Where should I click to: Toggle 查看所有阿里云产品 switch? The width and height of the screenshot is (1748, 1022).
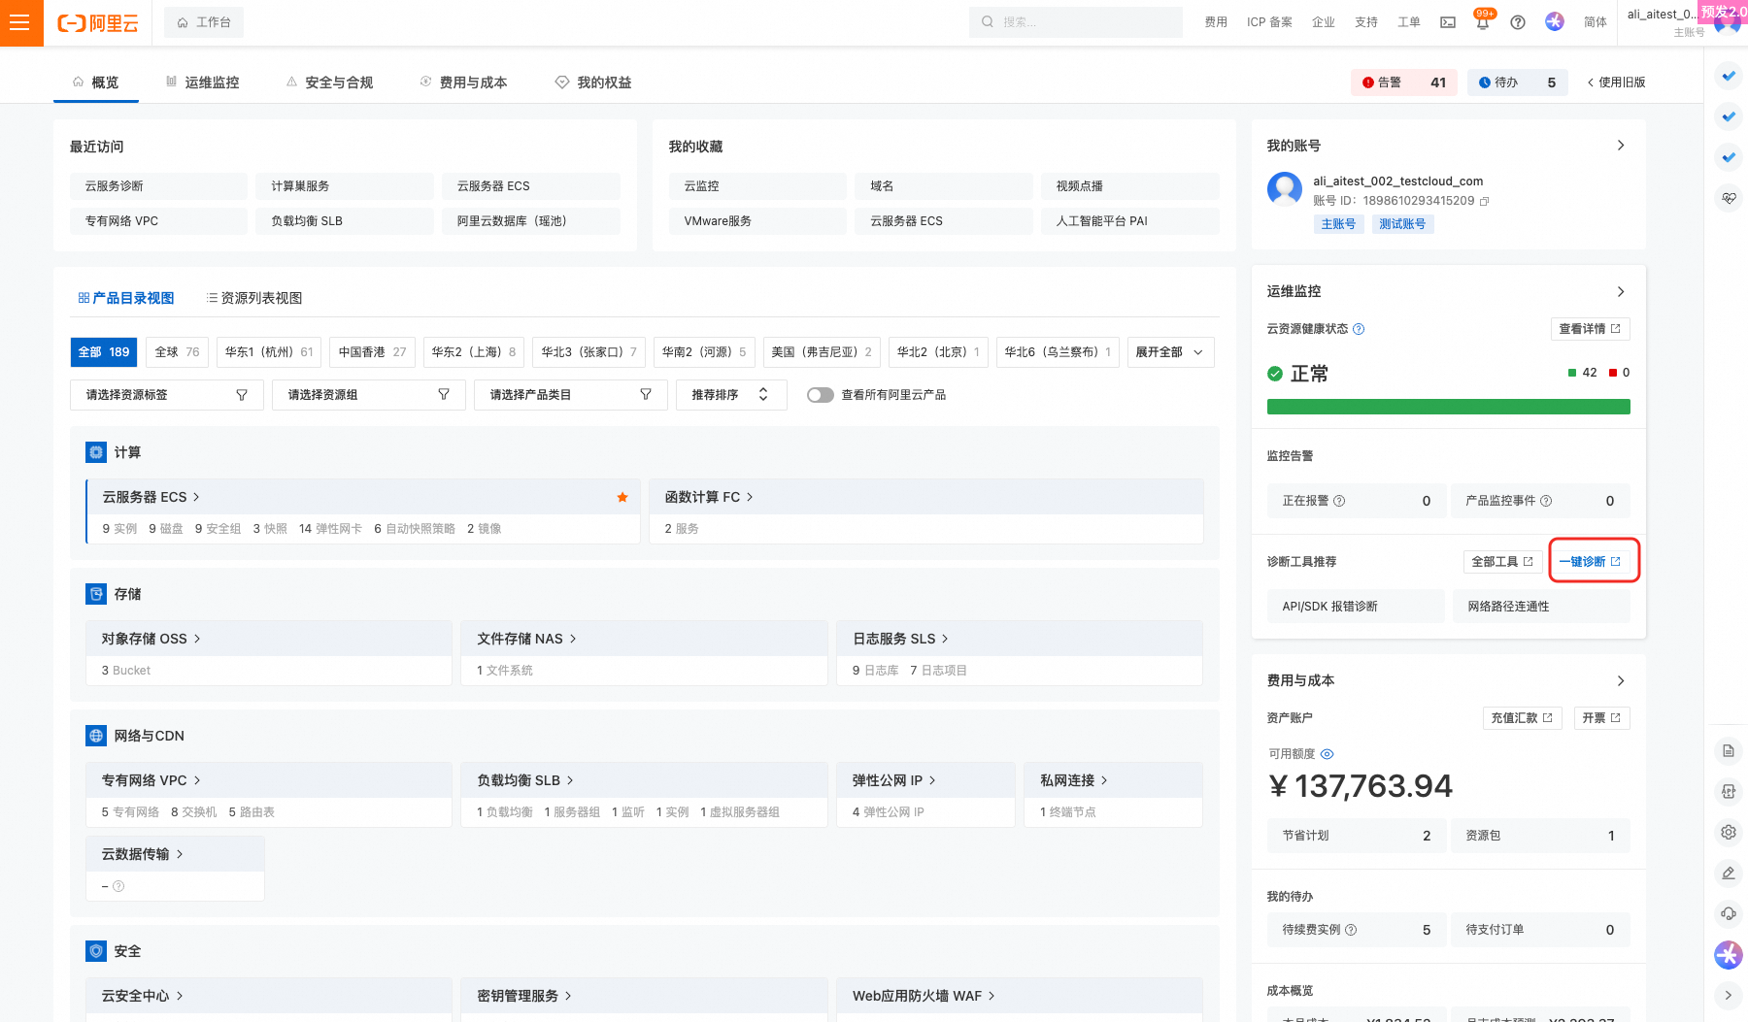[821, 395]
